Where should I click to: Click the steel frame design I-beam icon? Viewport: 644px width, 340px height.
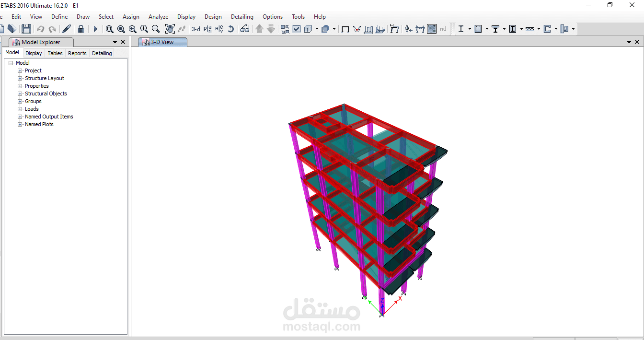461,29
